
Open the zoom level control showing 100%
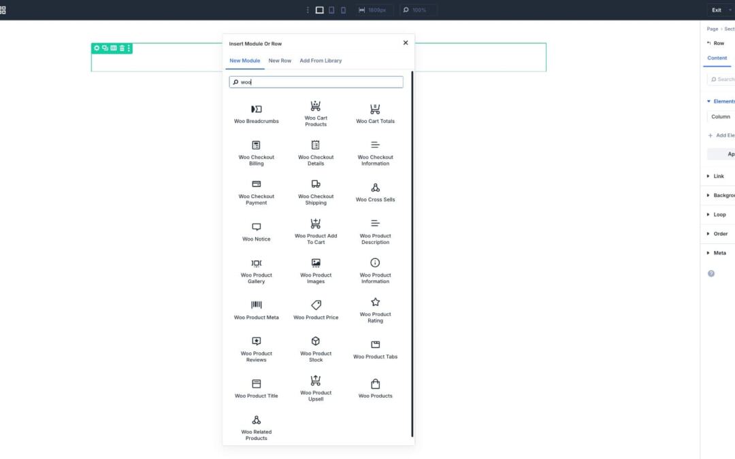417,10
